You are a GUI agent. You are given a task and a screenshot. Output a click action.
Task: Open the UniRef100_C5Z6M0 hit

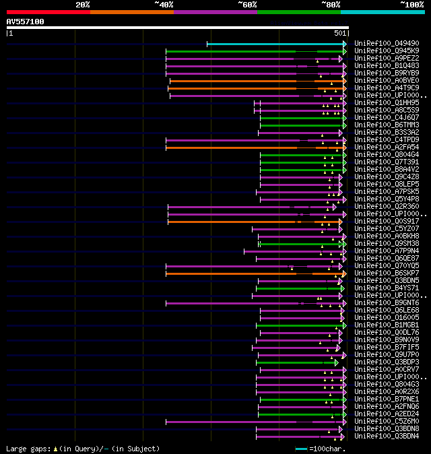[x=387, y=422]
